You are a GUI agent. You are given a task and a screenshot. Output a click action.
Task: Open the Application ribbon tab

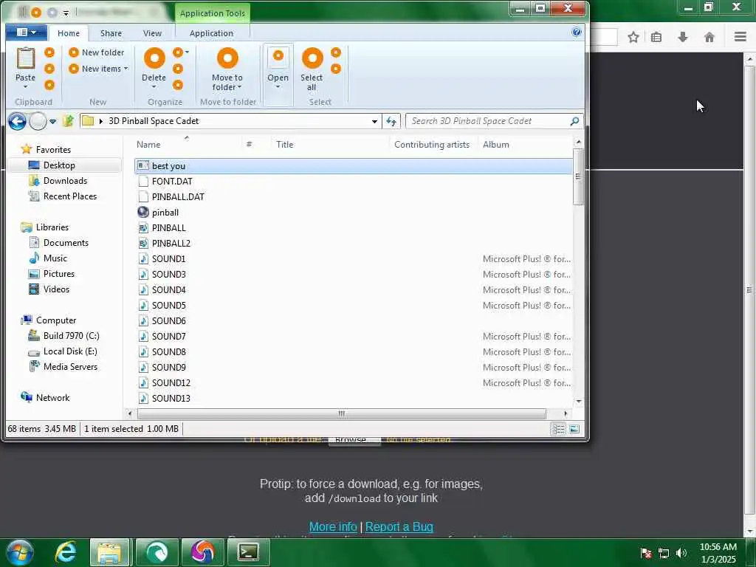tap(211, 33)
